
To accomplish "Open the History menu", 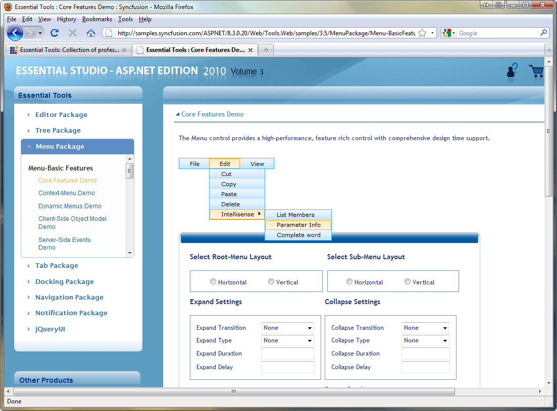I will click(66, 19).
